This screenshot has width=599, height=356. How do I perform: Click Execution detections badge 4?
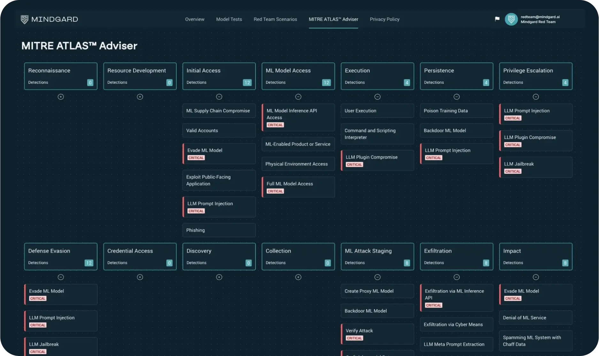407,82
